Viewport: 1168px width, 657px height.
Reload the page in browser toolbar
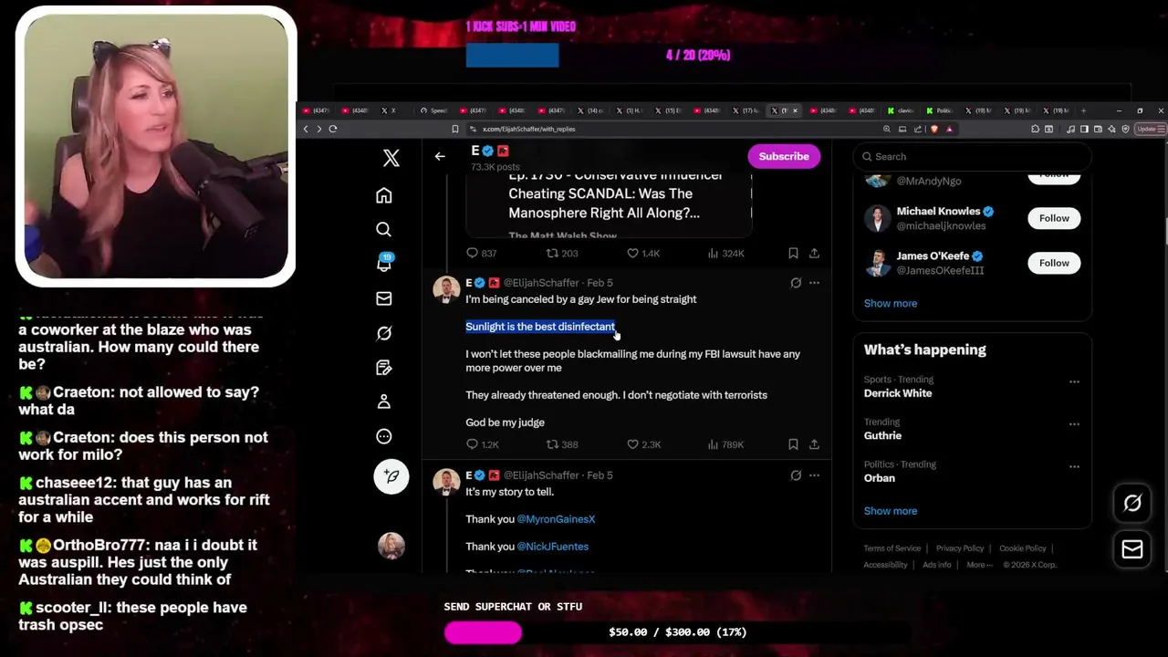tap(333, 129)
